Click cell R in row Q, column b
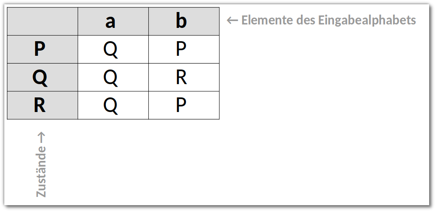This screenshot has width=436, height=212. [184, 77]
